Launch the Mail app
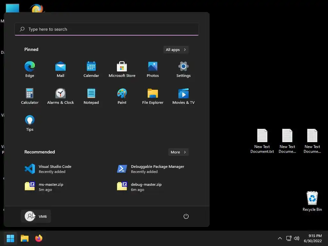The height and width of the screenshot is (246, 328). click(x=61, y=70)
